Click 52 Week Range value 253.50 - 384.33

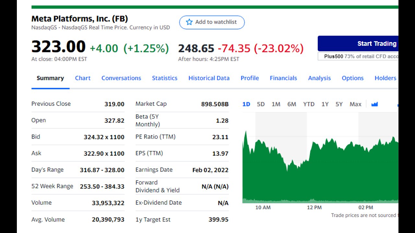102,186
